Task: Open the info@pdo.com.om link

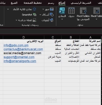Action: tap(16, 45)
